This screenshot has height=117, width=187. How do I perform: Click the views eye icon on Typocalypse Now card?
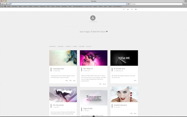click(74, 81)
